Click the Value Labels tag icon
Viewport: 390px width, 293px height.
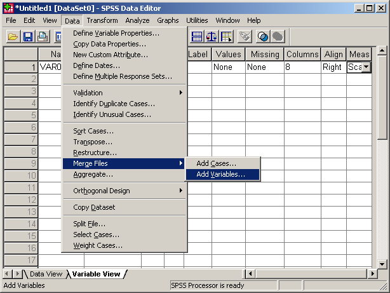tap(245, 37)
